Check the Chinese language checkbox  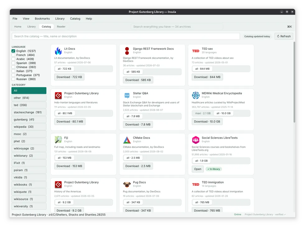13,67
